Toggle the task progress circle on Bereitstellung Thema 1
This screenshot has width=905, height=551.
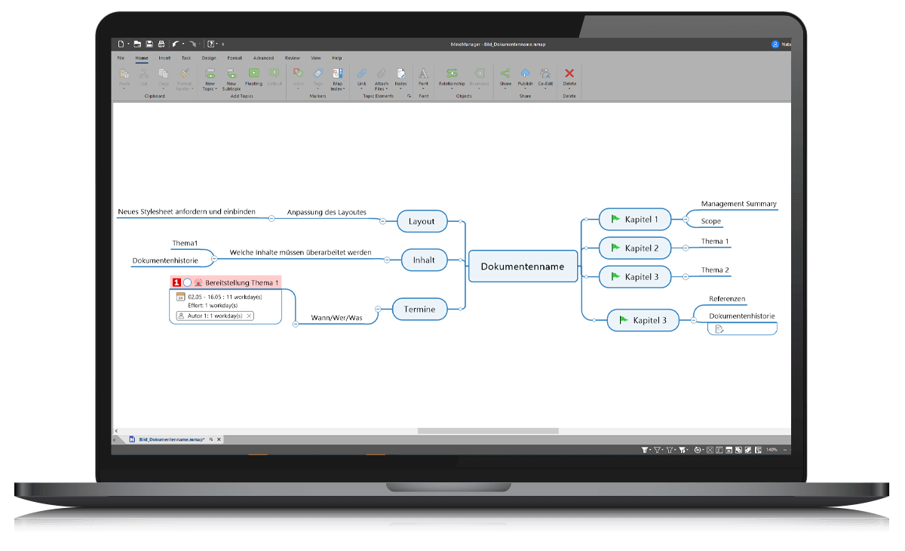187,282
